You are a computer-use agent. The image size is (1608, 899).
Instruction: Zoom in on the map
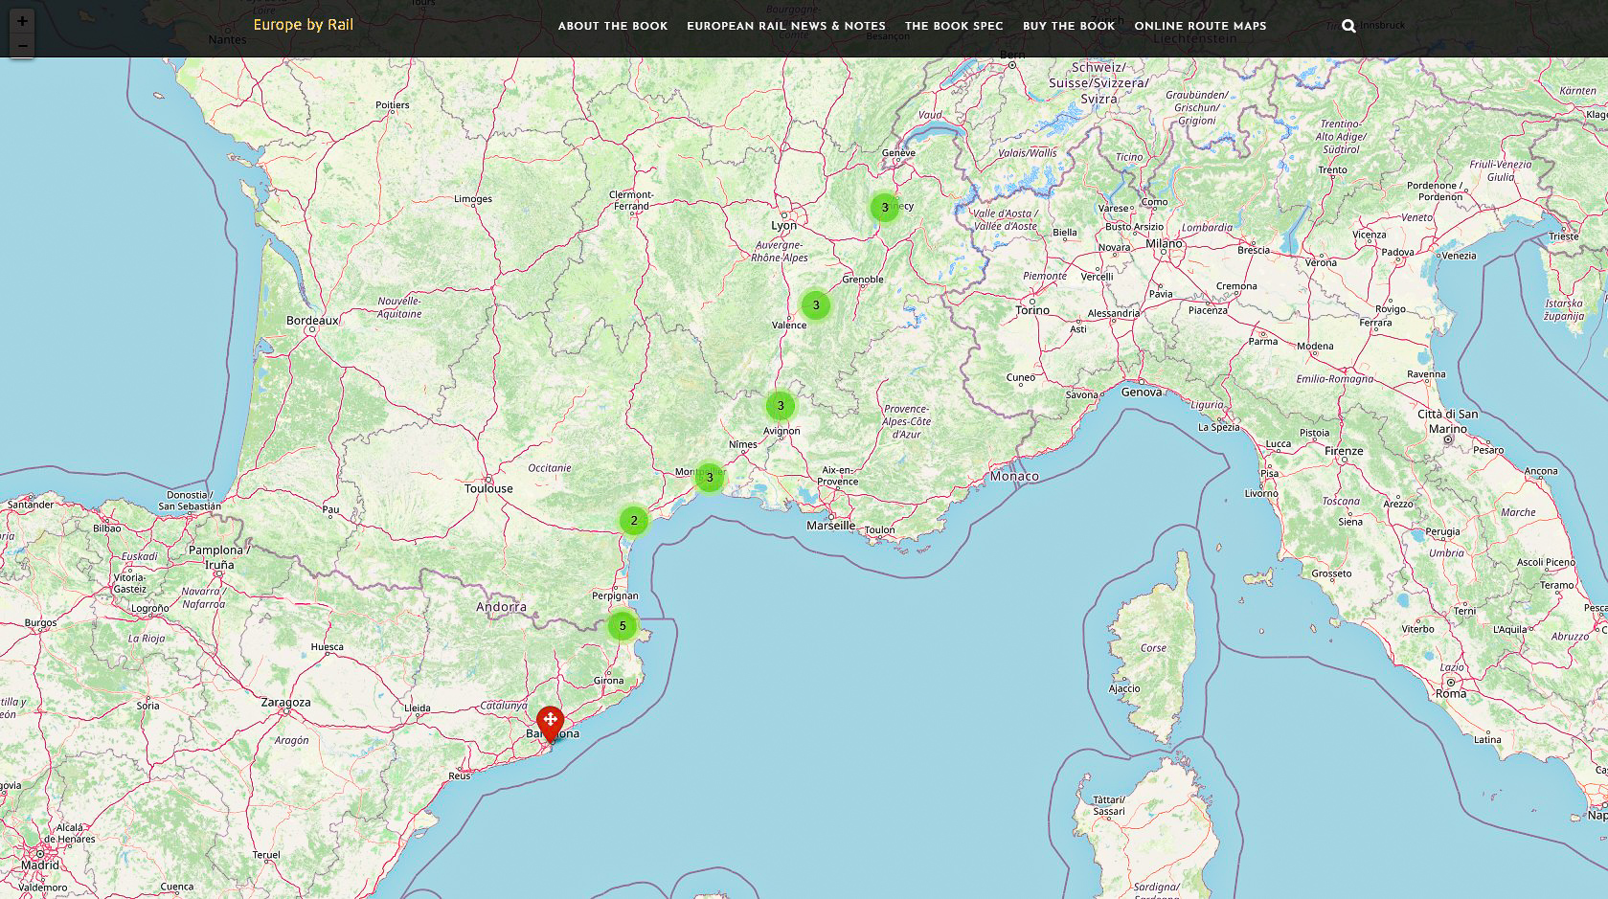coord(22,21)
